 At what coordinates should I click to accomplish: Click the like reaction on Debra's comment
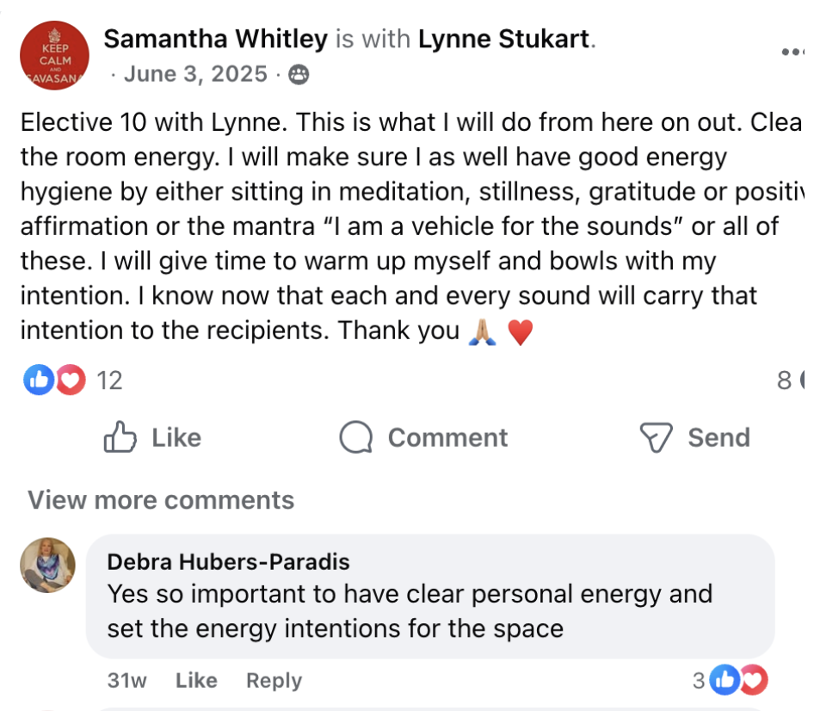pyautogui.click(x=726, y=681)
